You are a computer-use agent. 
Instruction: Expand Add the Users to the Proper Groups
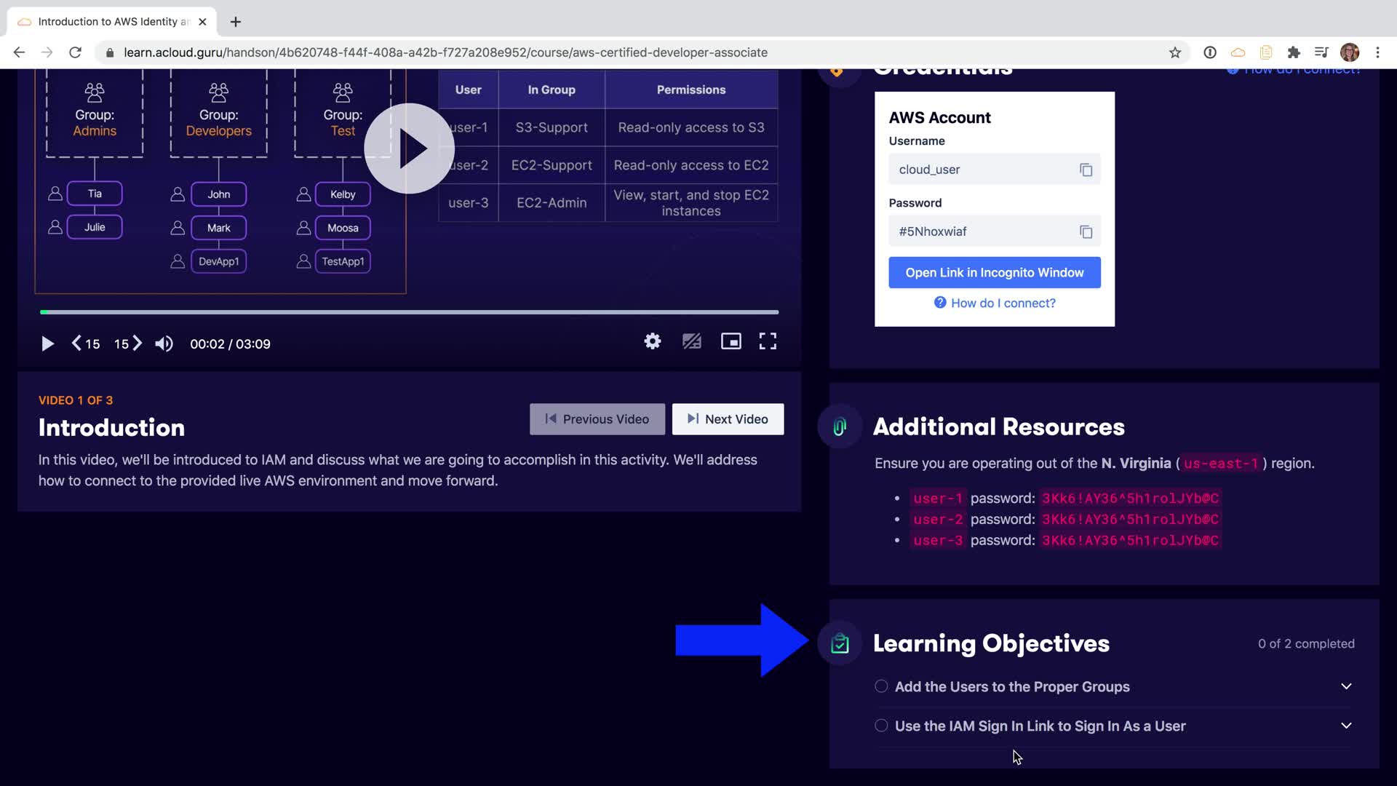point(1346,686)
